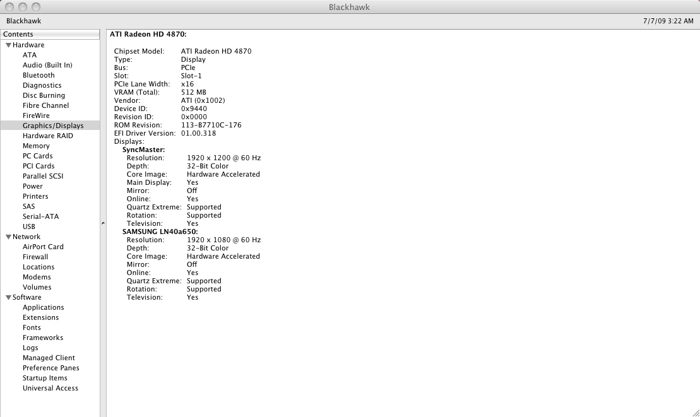Open Serial-ATA section
This screenshot has height=417, width=700.
40,216
